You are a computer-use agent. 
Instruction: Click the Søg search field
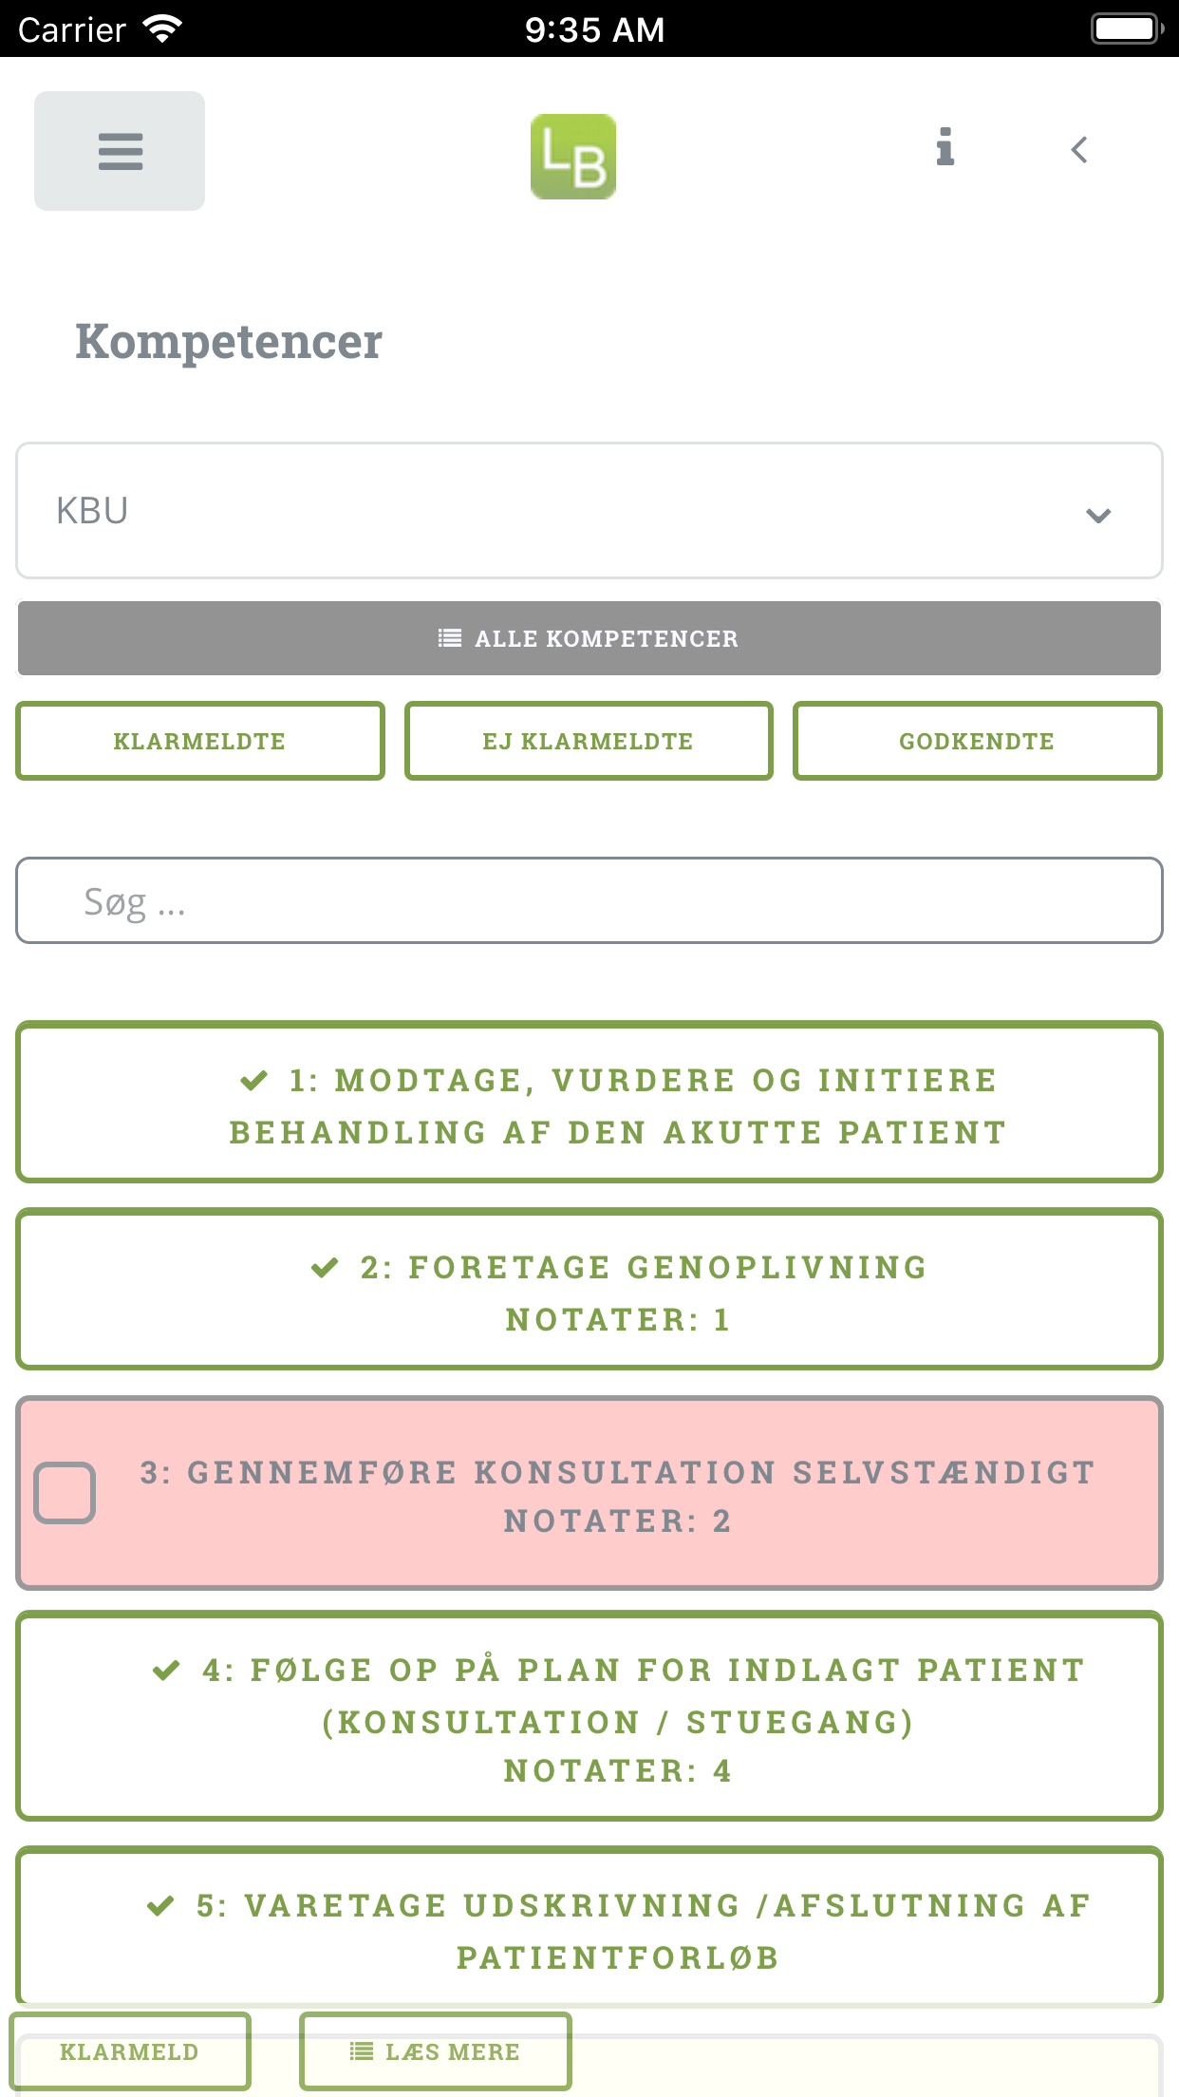point(589,900)
